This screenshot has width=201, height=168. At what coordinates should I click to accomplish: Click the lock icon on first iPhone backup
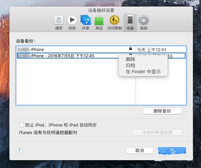point(130,49)
